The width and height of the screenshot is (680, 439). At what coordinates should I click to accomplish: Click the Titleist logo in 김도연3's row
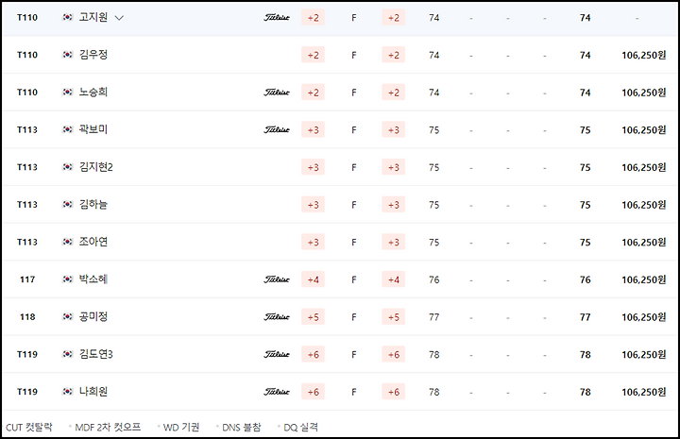pyautogui.click(x=277, y=354)
